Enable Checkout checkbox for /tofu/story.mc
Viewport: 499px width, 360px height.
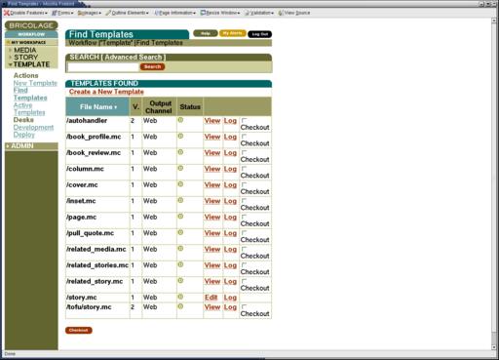244,307
